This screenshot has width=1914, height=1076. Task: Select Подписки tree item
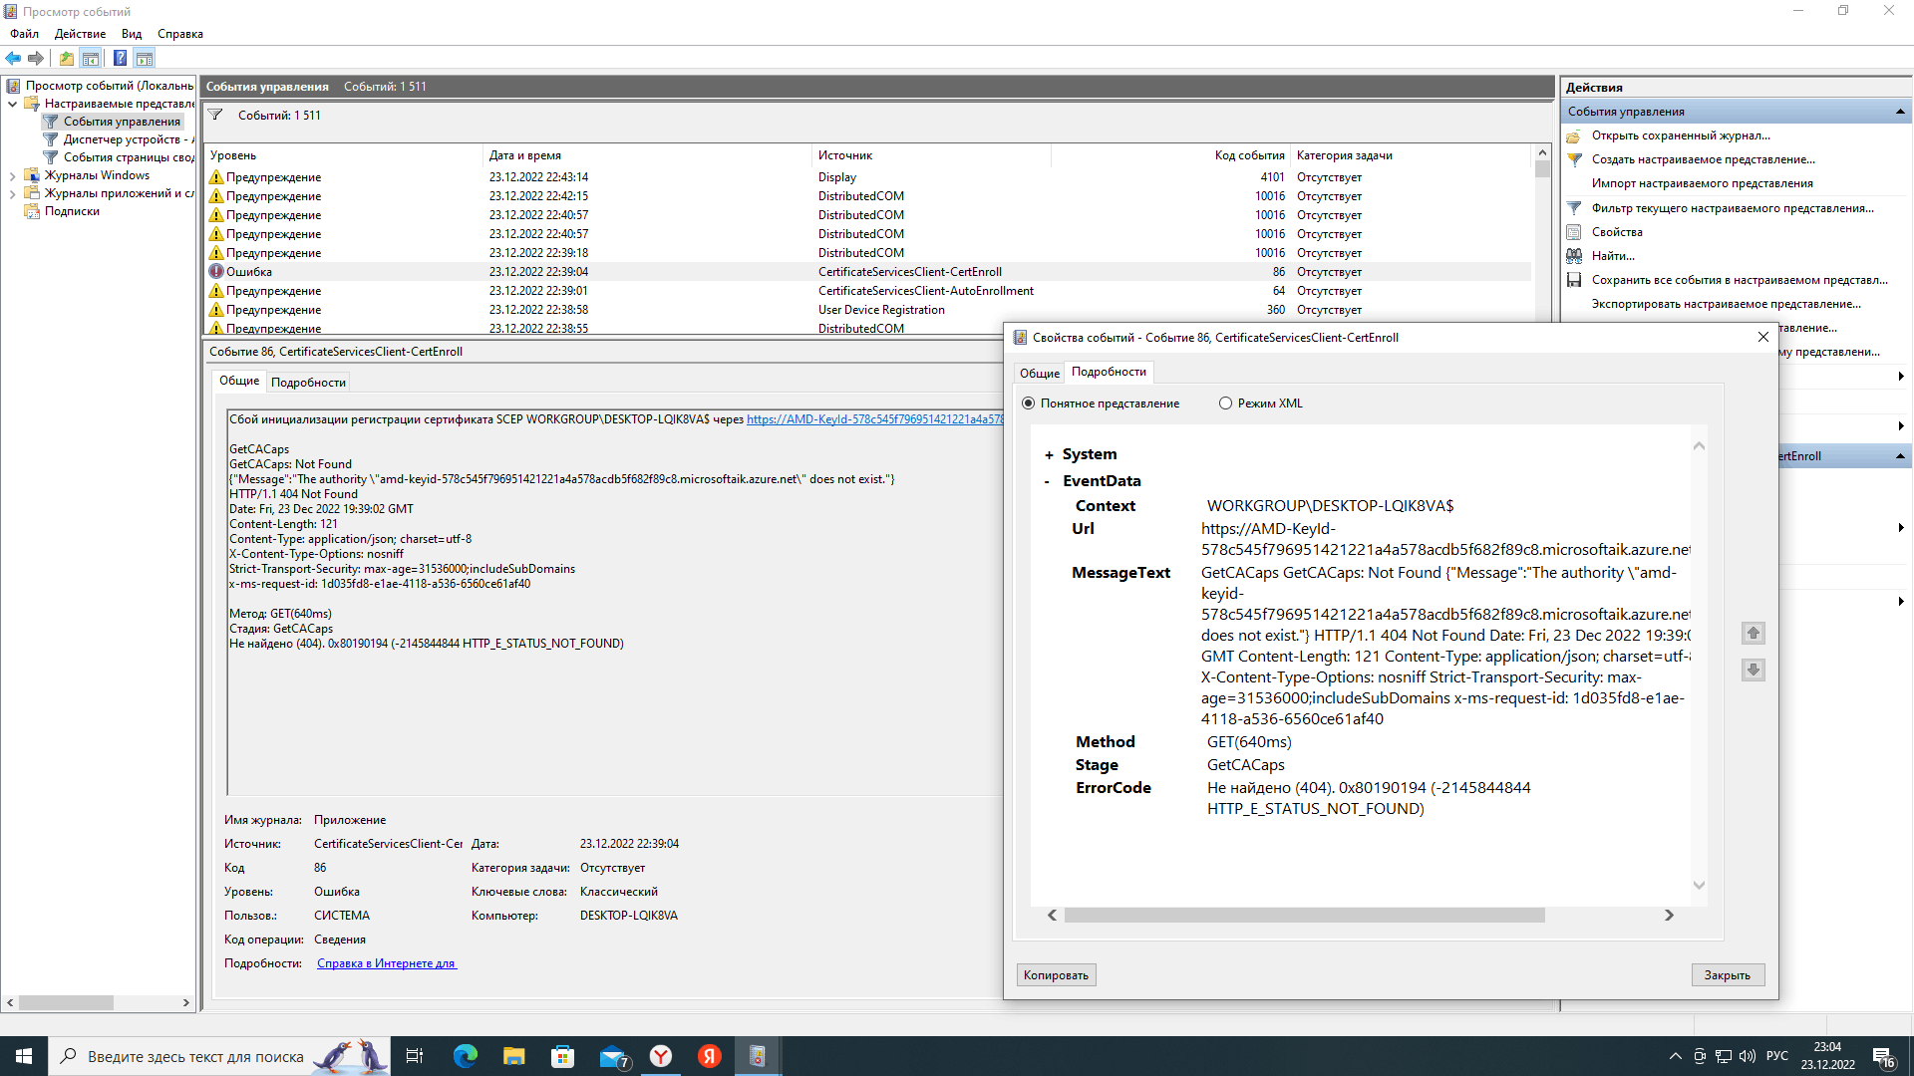pyautogui.click(x=72, y=211)
